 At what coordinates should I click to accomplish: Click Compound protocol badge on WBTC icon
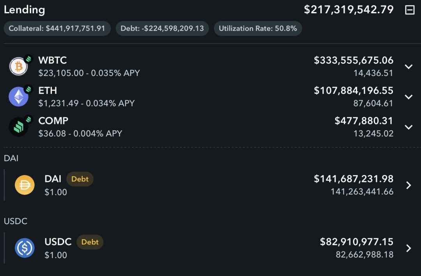[x=28, y=59]
